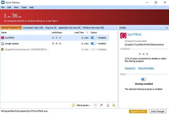
Task: Click the SynTPEnh usefulness stars in list
Action: point(57,38)
